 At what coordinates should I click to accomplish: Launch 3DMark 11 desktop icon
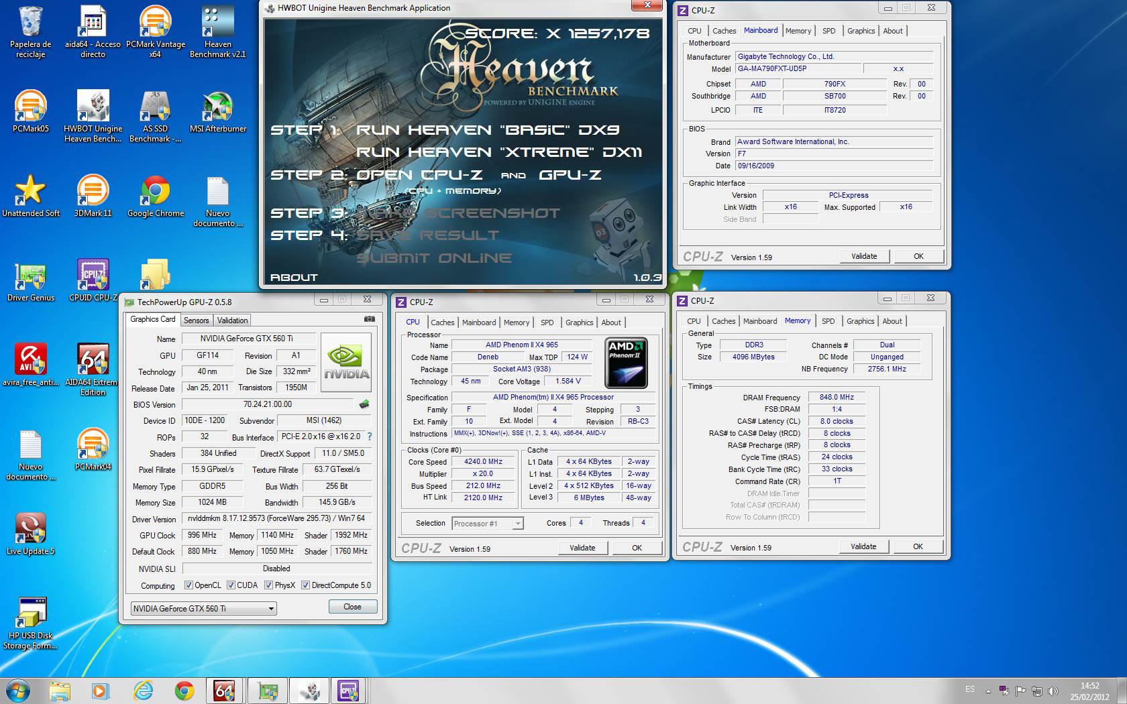coord(93,195)
